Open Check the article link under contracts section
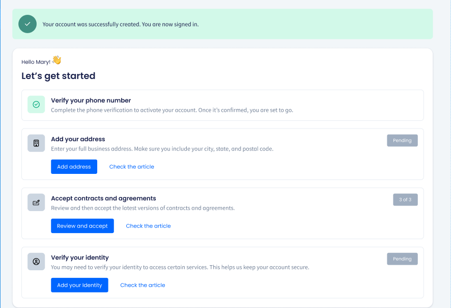This screenshot has width=451, height=308. pyautogui.click(x=148, y=225)
